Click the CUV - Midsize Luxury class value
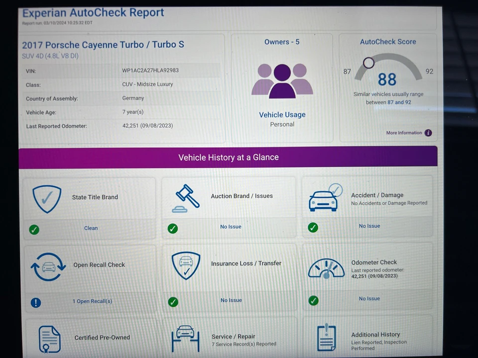Image resolution: width=478 pixels, height=358 pixels. (x=147, y=85)
